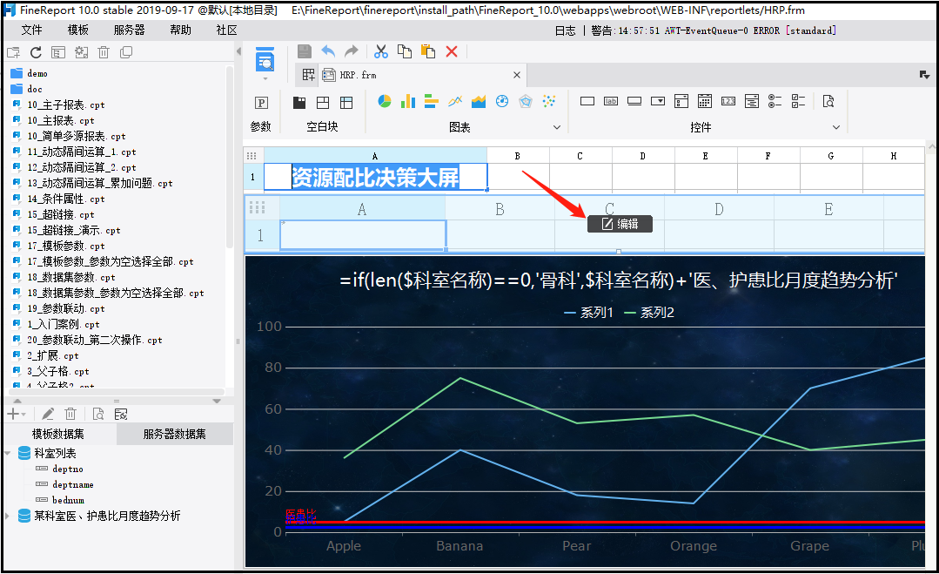Open the 帮助 menu

click(180, 30)
